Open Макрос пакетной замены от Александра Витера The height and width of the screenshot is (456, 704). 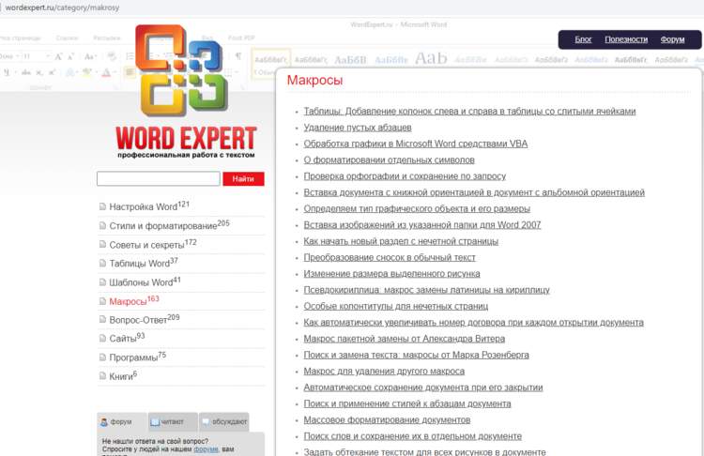coord(404,339)
